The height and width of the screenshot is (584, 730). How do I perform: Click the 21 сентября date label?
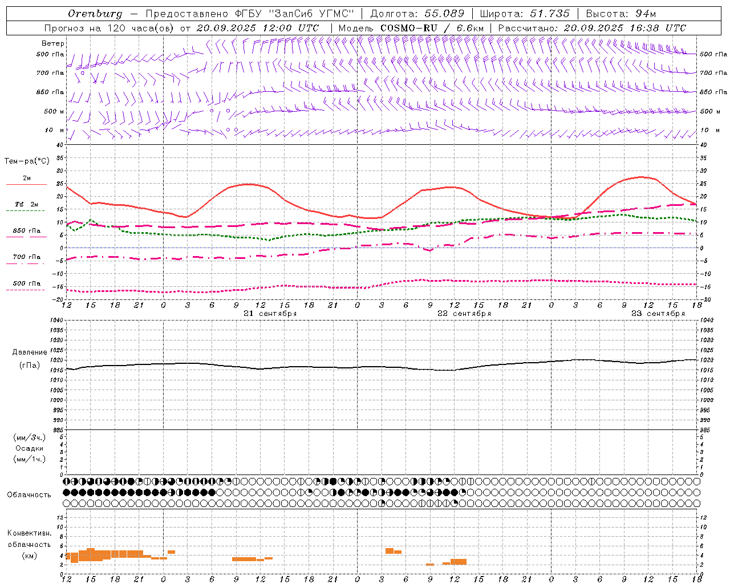(270, 314)
